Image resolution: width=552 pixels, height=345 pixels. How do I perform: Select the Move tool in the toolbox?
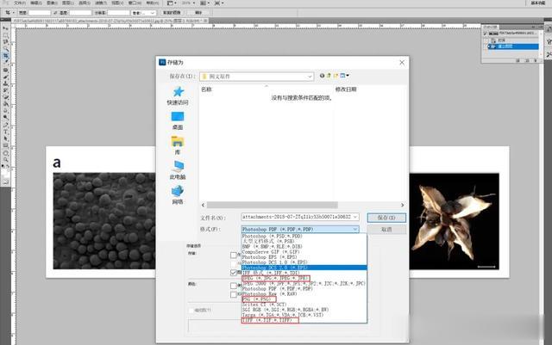(x=6, y=28)
